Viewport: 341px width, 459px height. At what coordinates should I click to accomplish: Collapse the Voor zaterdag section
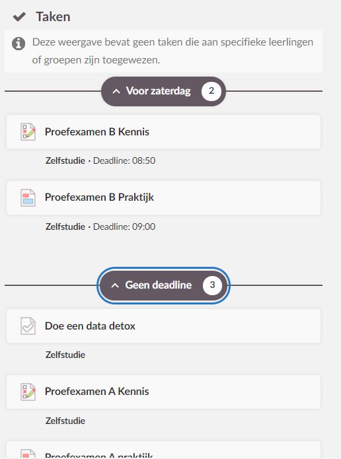coord(163,91)
